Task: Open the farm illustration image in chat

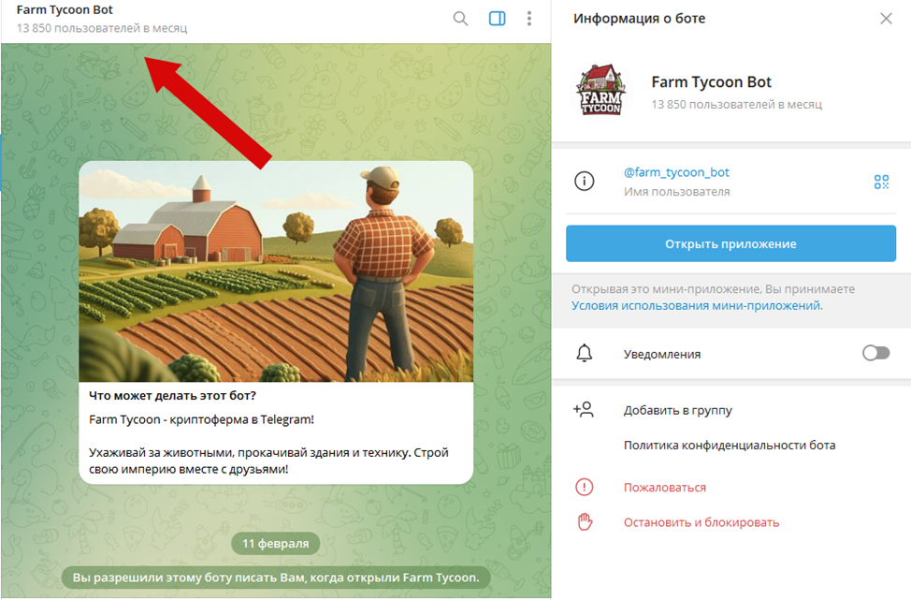Action: [x=276, y=271]
